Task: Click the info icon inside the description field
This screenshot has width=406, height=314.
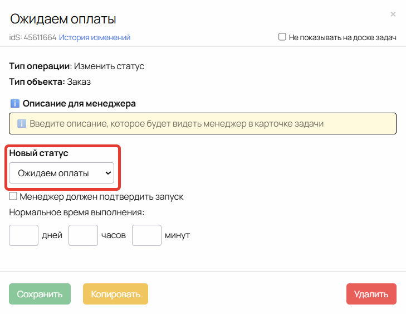Action: [x=22, y=123]
